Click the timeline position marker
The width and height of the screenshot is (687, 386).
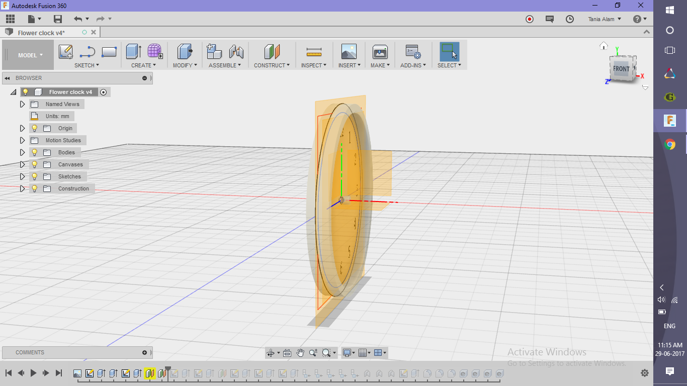[x=168, y=370]
